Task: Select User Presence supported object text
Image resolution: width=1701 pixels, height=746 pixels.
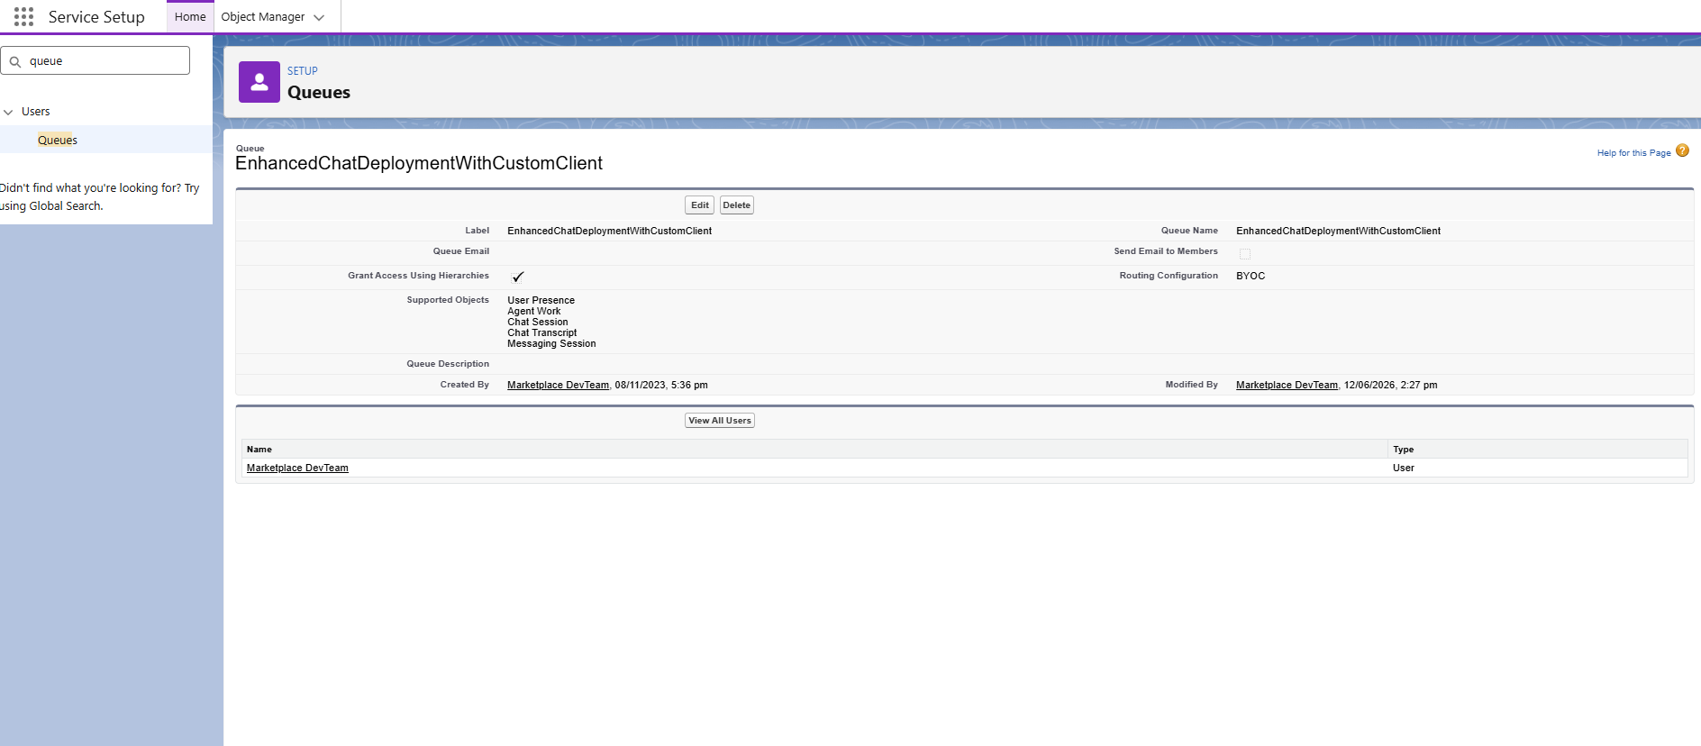Action: [541, 300]
